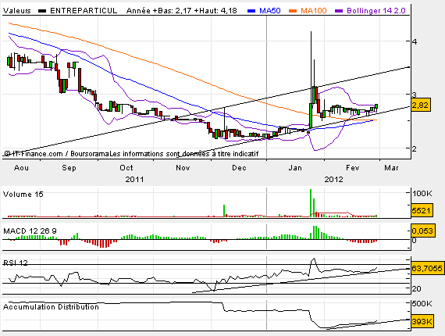Viewport: 445px width, 336px height.
Task: Click the price axis value 3
Action: coord(415,95)
